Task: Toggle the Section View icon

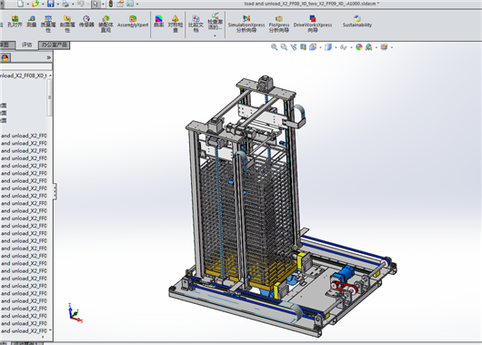Action: [x=303, y=47]
